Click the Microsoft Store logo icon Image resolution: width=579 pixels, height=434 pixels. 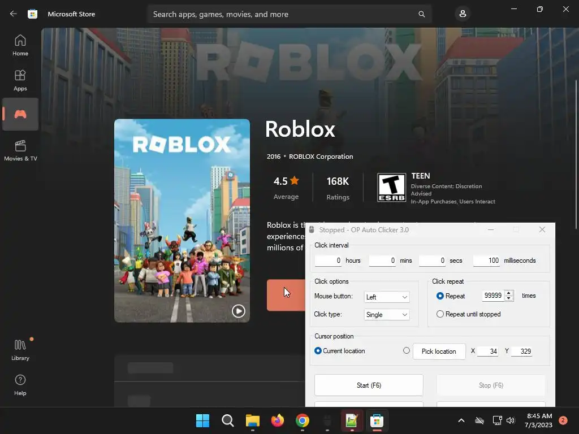[x=32, y=14]
